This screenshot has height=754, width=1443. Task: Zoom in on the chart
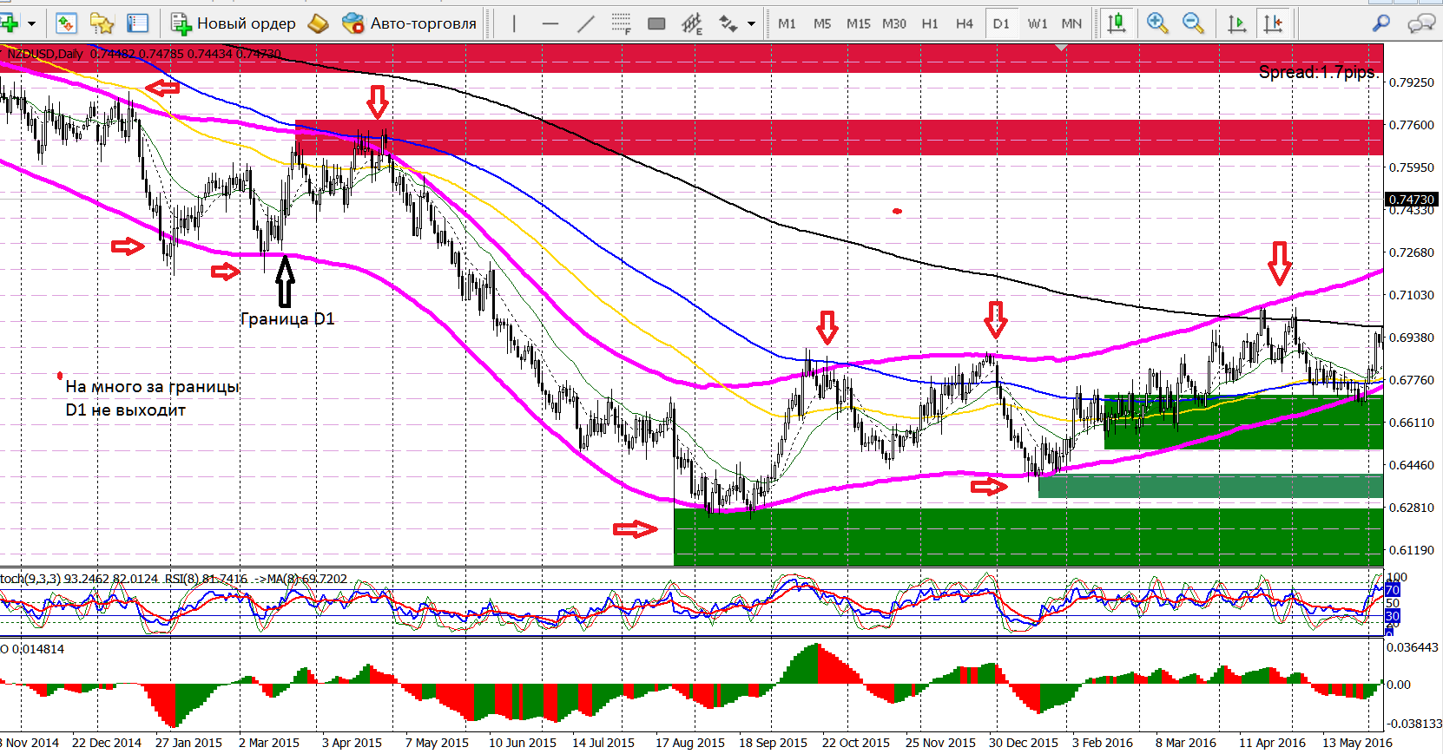1156,23
